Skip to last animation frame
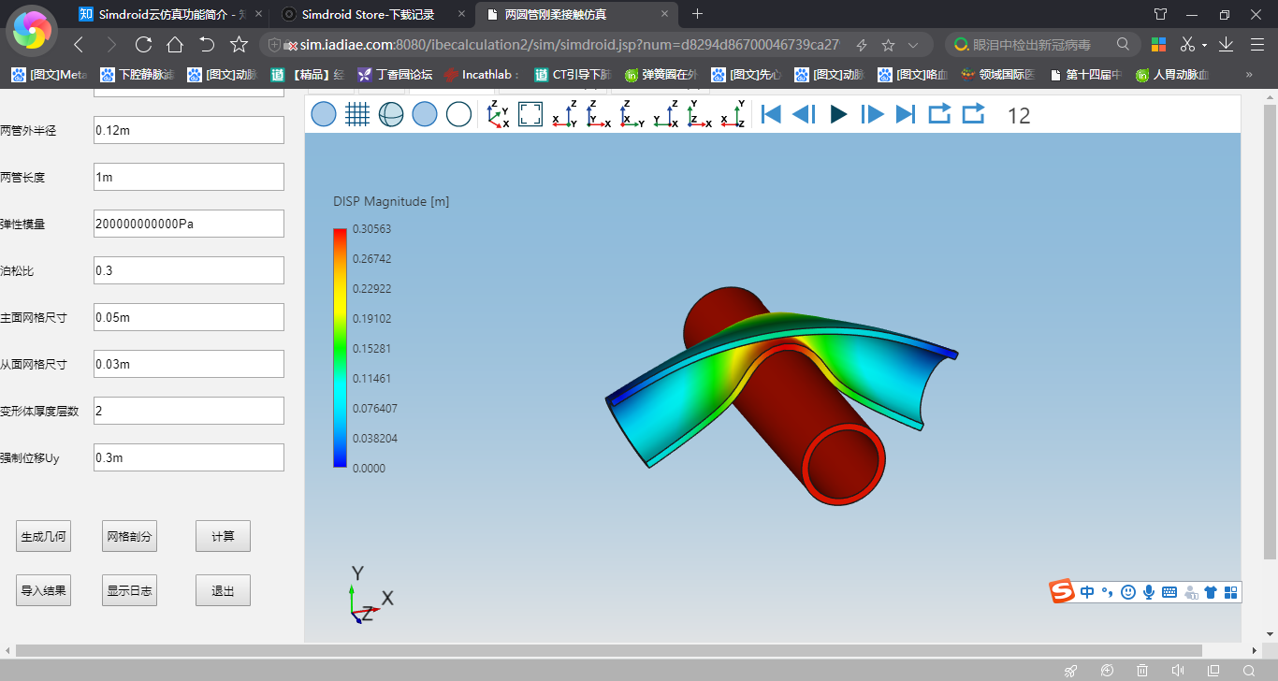1278x681 pixels. coord(906,114)
